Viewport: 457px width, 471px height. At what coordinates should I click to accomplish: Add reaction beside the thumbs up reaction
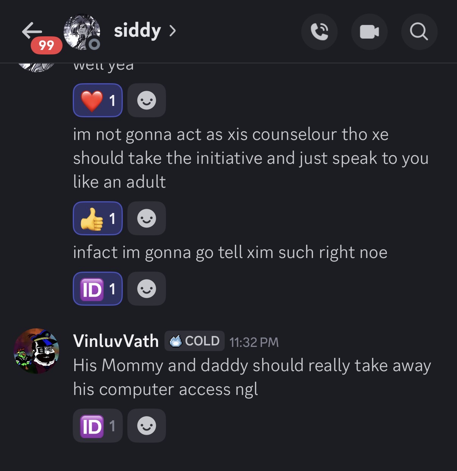click(x=147, y=218)
